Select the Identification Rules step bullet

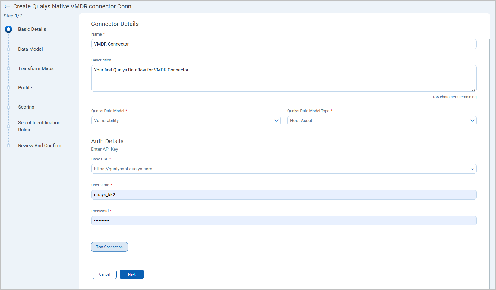tap(8, 126)
